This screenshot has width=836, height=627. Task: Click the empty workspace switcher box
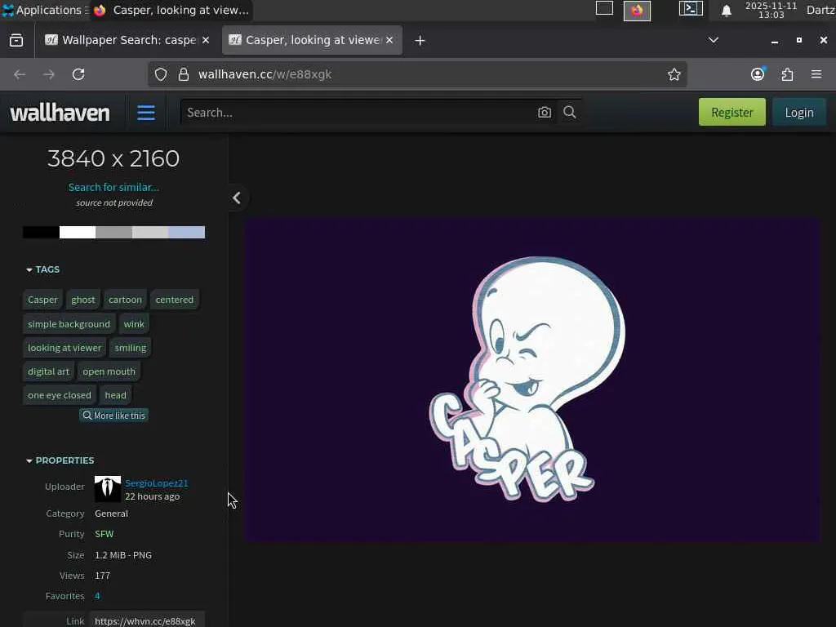(x=604, y=8)
